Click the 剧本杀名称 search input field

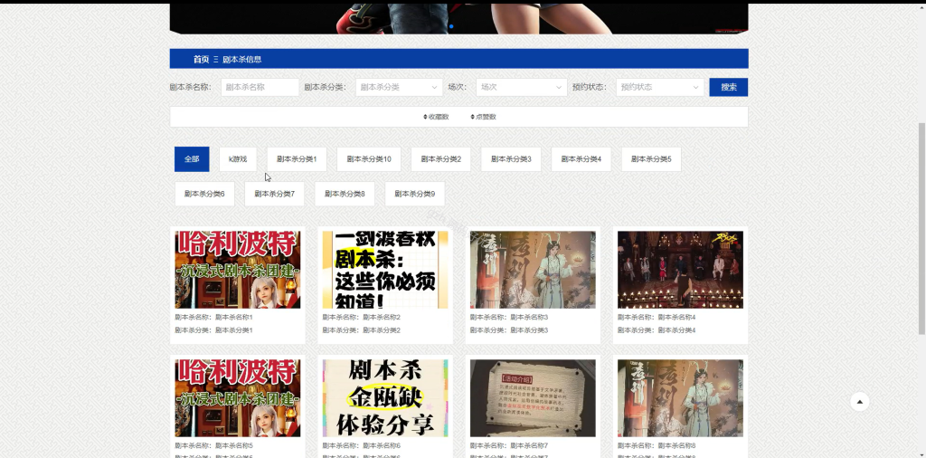click(260, 87)
